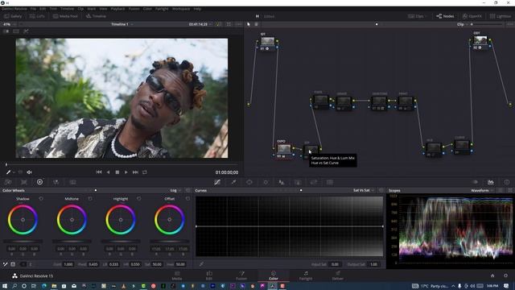Toggle the LUTs panel
Viewport: 515px width, 290px height.
(x=37, y=16)
